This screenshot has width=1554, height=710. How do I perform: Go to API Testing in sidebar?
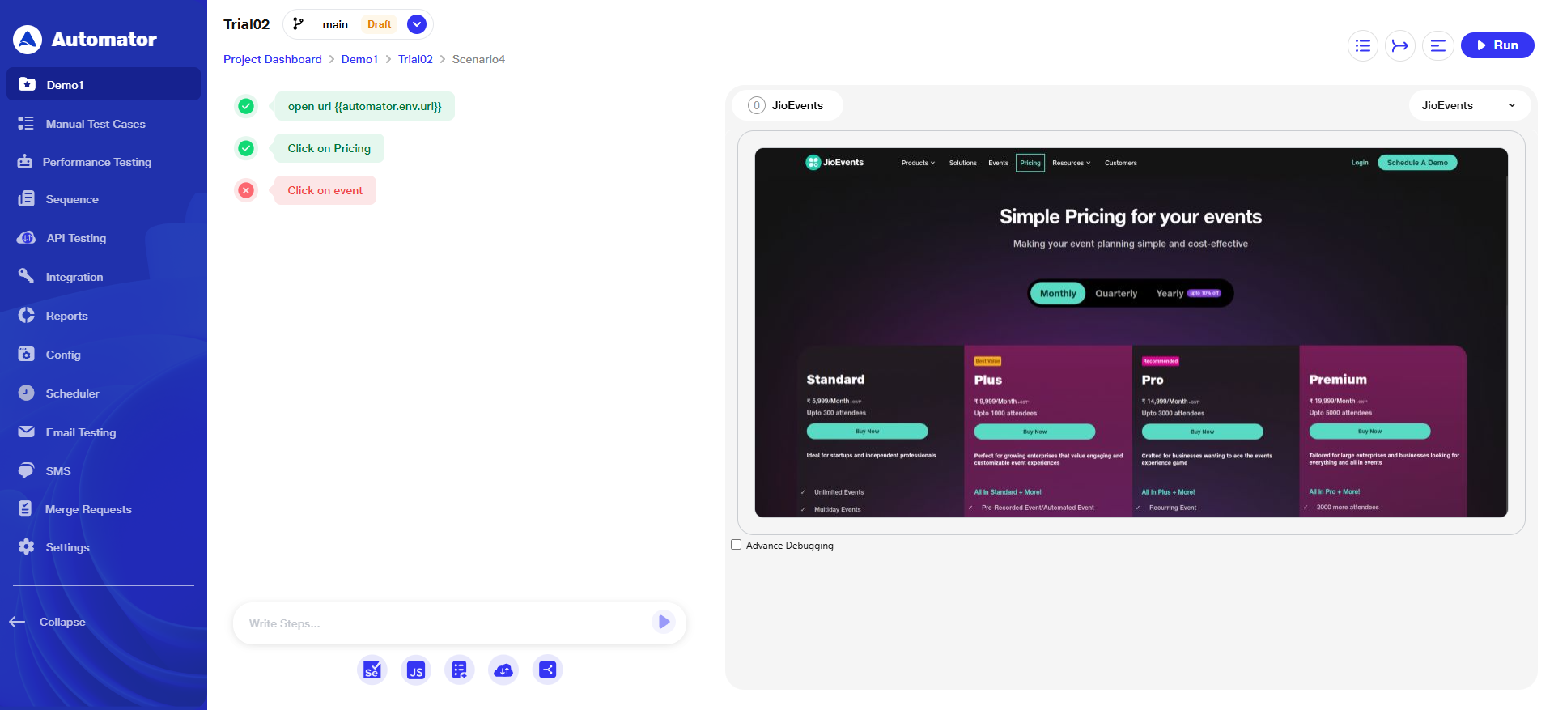tap(76, 238)
